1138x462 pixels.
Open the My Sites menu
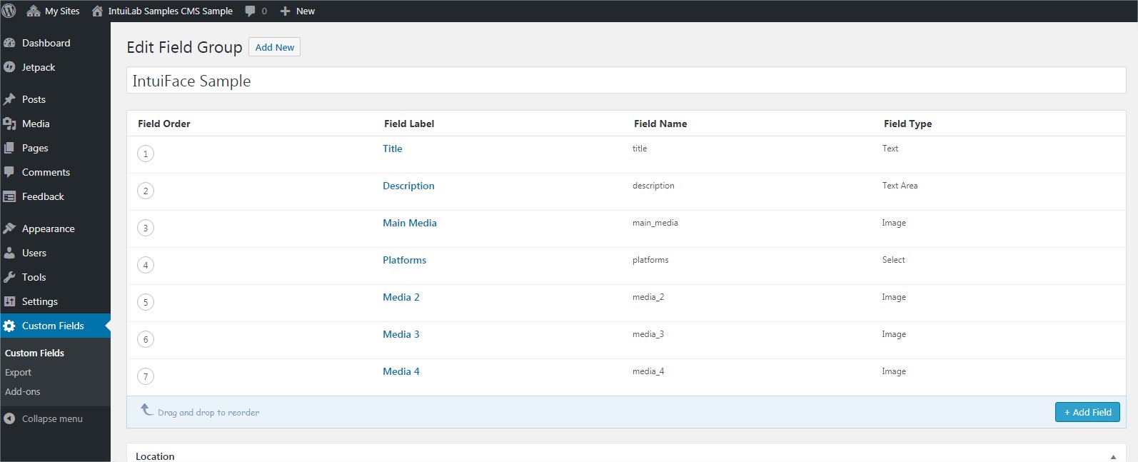[x=54, y=11]
